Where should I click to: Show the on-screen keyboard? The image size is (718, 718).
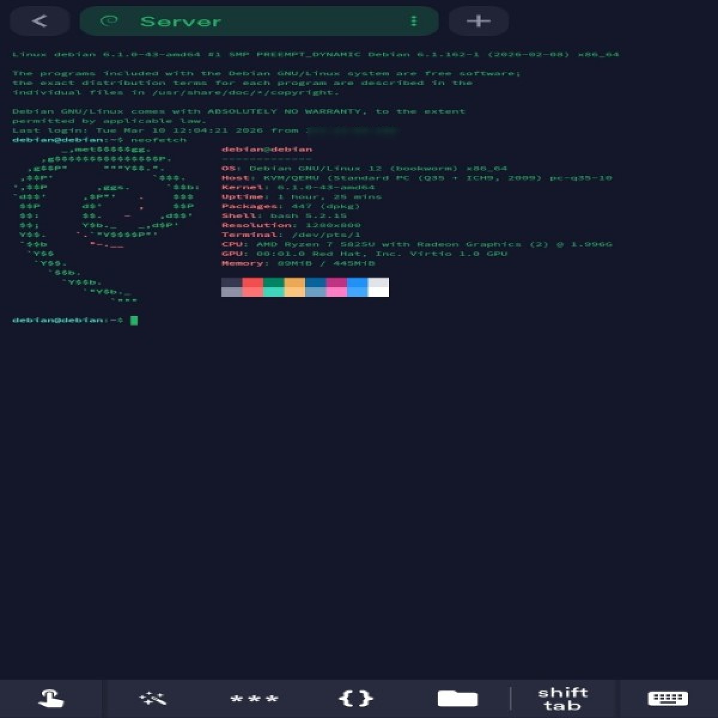(668, 698)
